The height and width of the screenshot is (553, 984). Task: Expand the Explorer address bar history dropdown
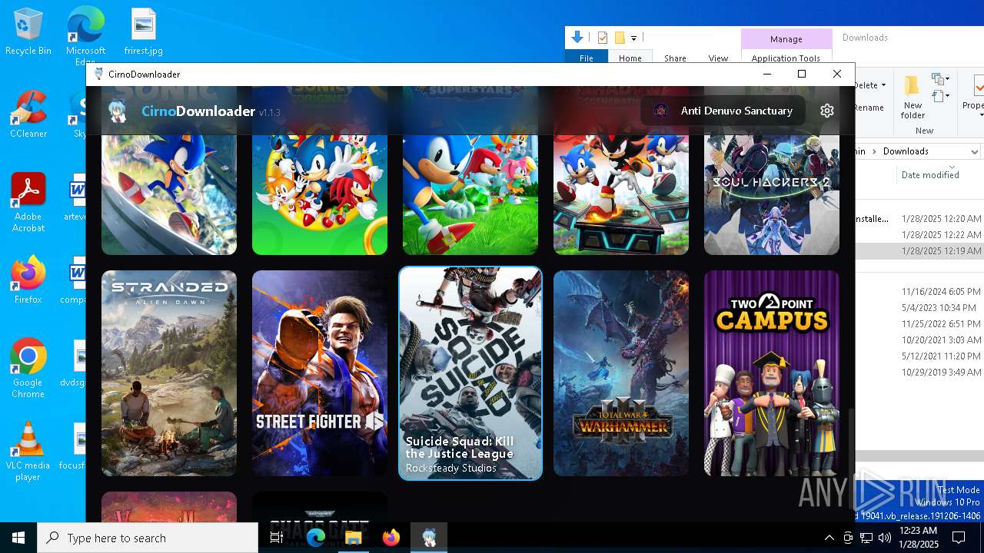click(x=974, y=151)
